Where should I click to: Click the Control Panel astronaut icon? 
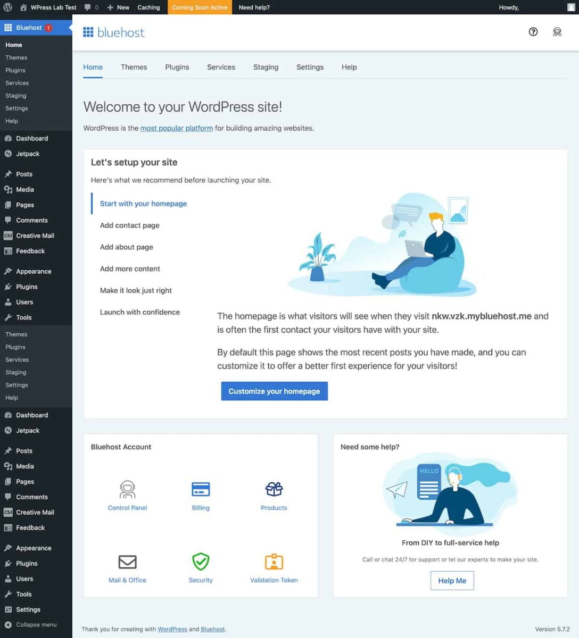127,489
